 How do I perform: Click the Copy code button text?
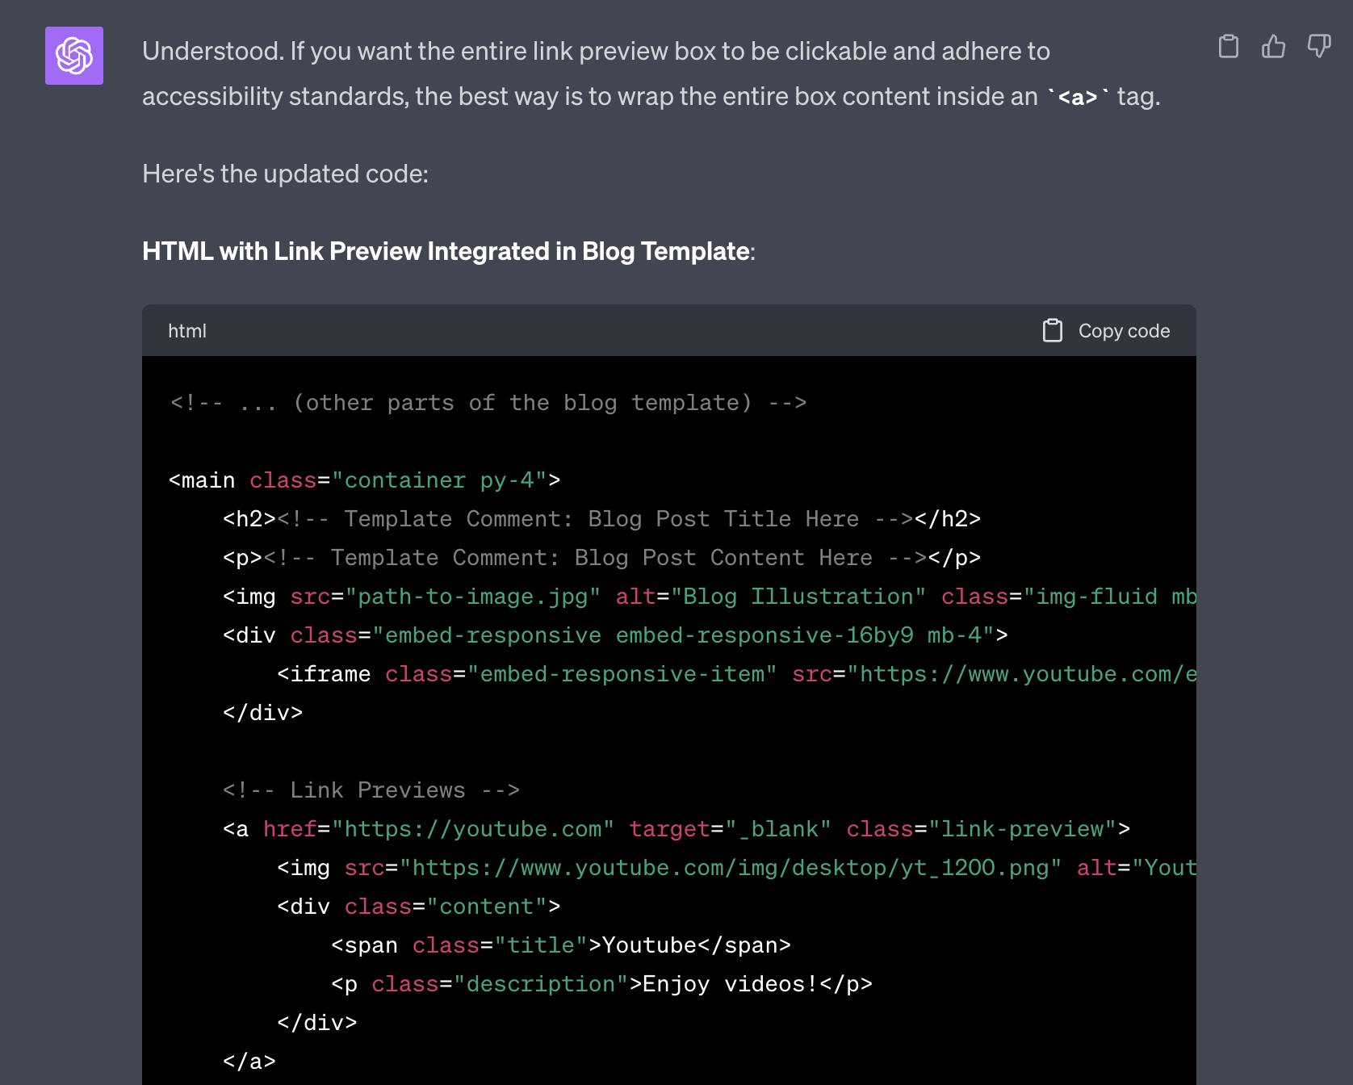click(x=1124, y=331)
